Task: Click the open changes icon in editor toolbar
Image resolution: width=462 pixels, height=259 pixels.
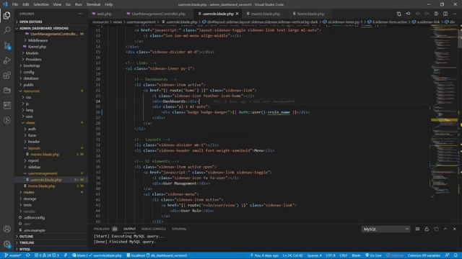Action: click(x=398, y=14)
